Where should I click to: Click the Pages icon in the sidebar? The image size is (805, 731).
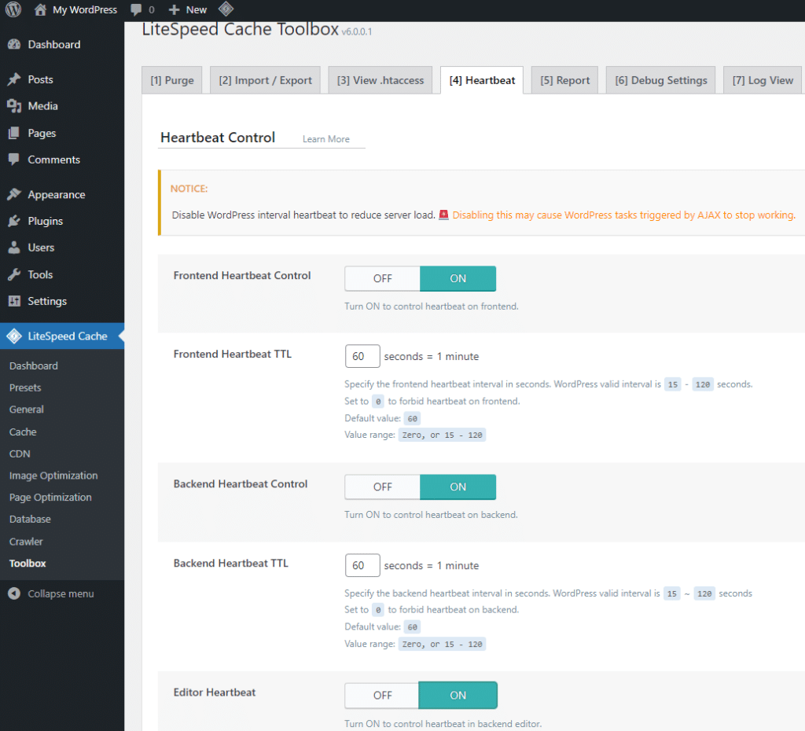(x=14, y=133)
